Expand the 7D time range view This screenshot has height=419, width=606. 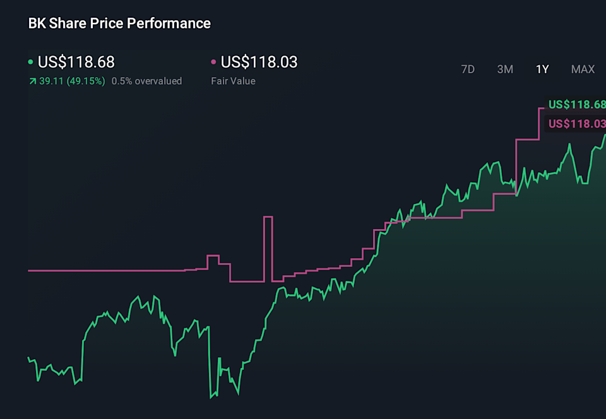(468, 69)
